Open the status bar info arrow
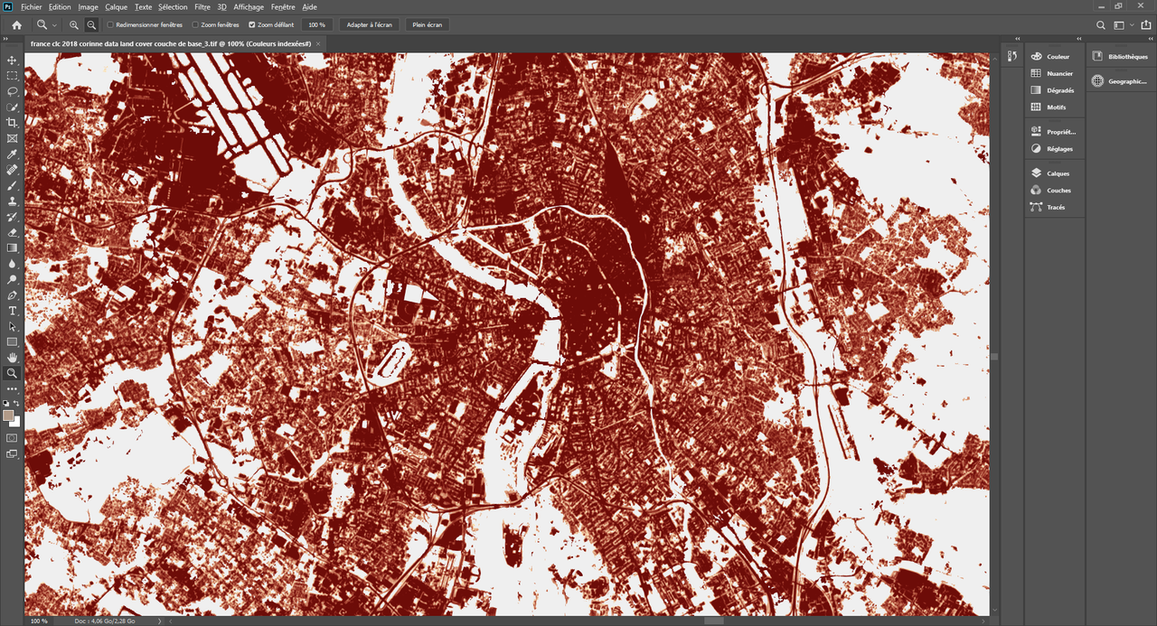This screenshot has height=626, width=1157. (161, 621)
